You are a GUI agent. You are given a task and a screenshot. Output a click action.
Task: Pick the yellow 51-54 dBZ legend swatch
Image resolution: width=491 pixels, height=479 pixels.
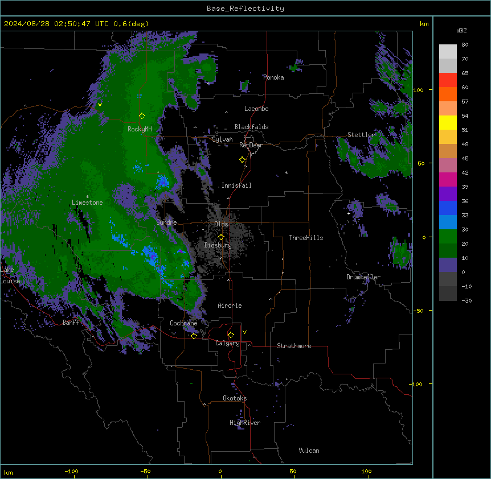448,122
